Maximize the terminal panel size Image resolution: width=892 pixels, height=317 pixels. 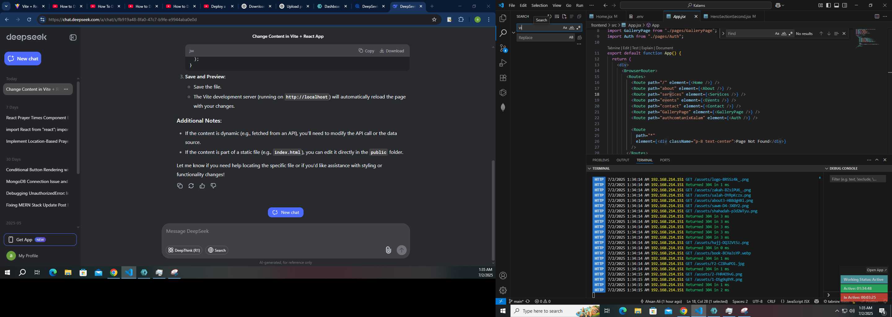[x=877, y=160]
